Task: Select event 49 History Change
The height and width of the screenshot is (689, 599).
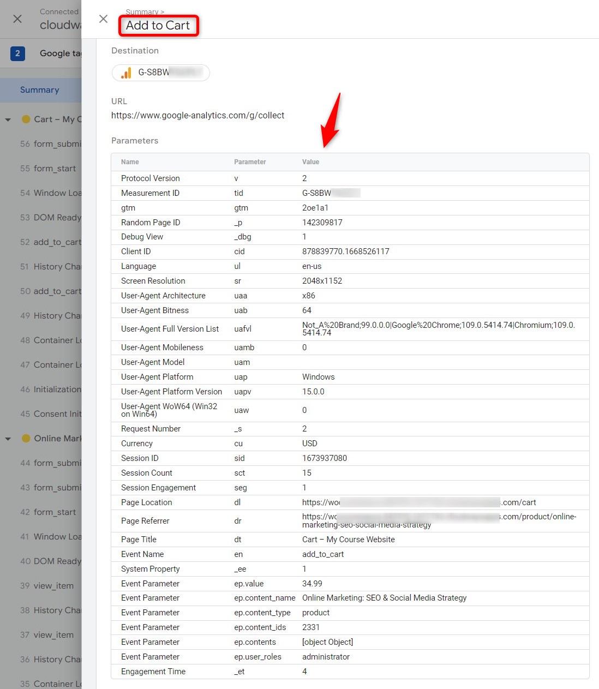Action: click(50, 316)
